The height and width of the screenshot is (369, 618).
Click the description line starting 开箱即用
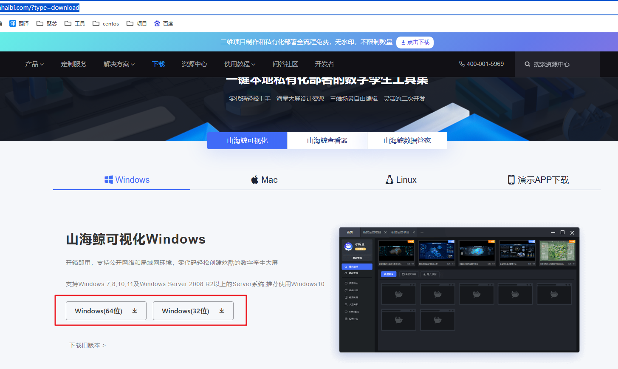tap(172, 263)
